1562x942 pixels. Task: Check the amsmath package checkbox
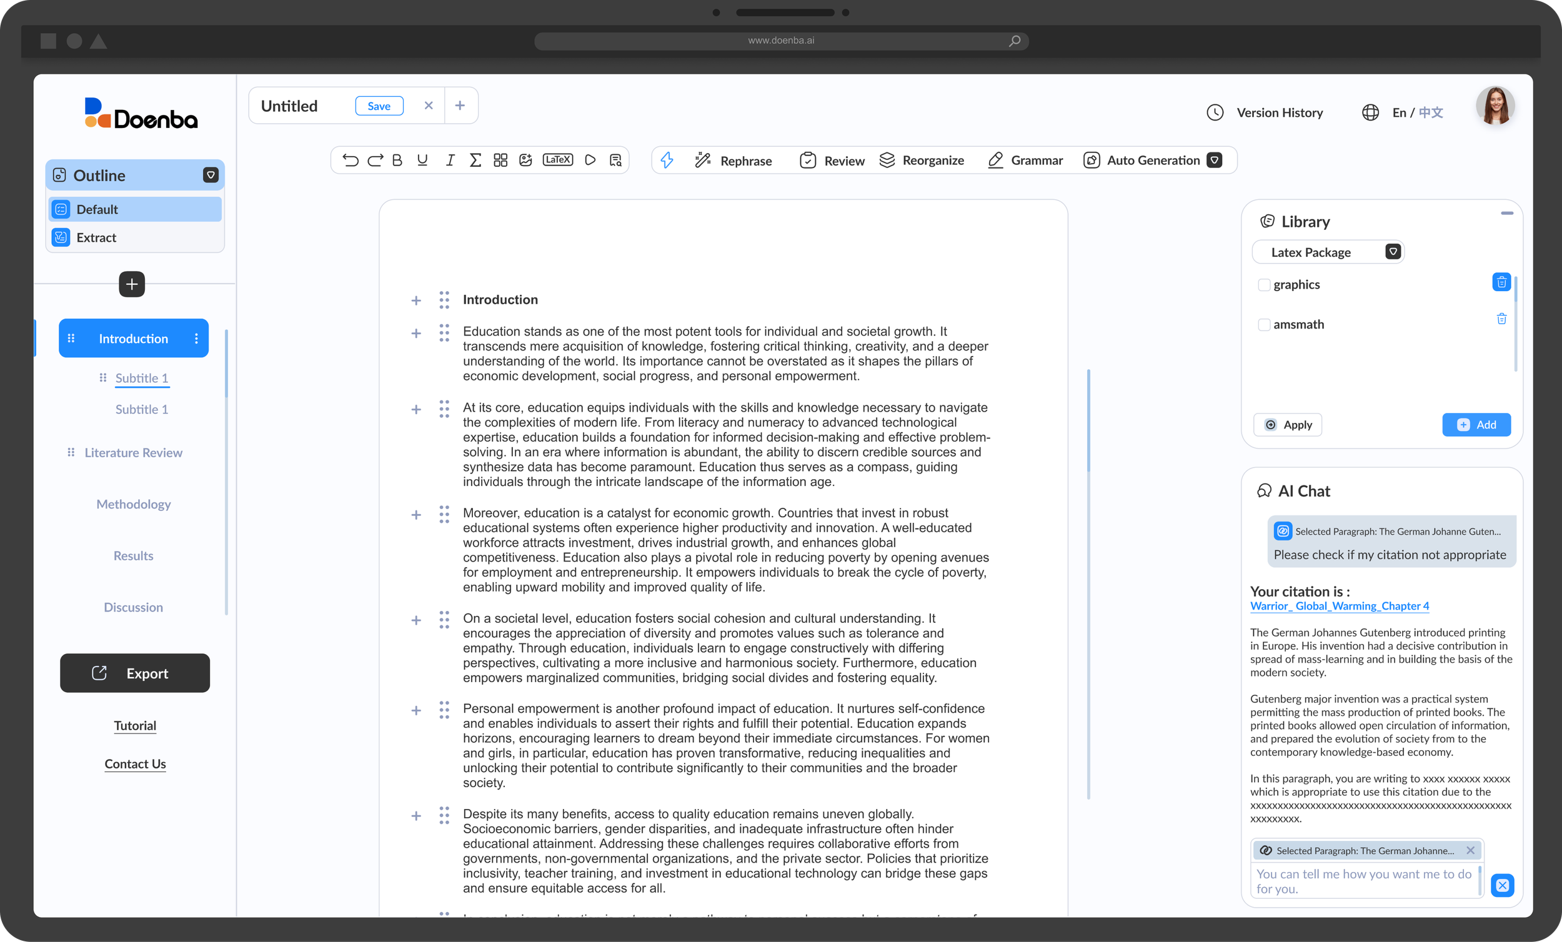tap(1264, 325)
